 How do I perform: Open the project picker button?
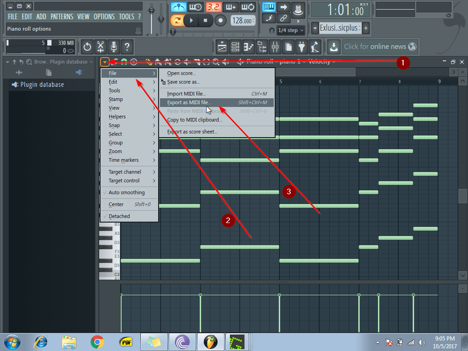(289, 47)
